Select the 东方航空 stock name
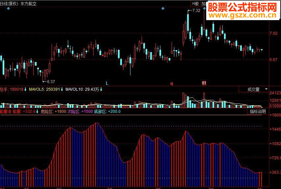 [28, 4]
